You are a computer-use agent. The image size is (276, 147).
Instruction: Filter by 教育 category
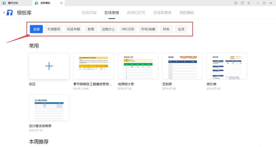click(x=91, y=29)
